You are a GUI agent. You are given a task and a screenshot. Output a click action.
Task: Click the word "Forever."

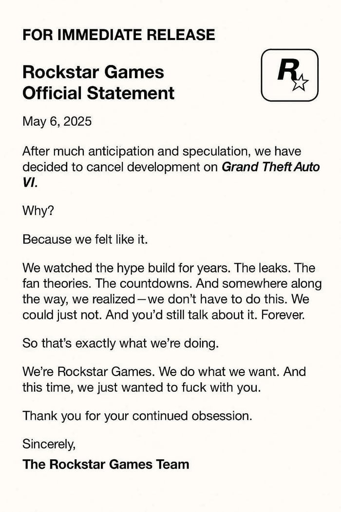pos(283,315)
